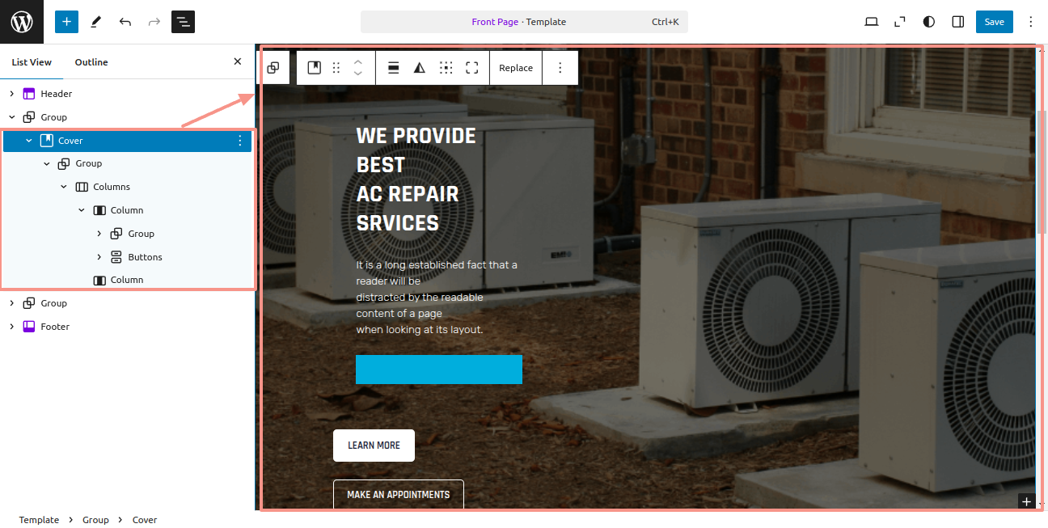Collapse the Cover block chevron
This screenshot has width=1048, height=528.
[29, 141]
